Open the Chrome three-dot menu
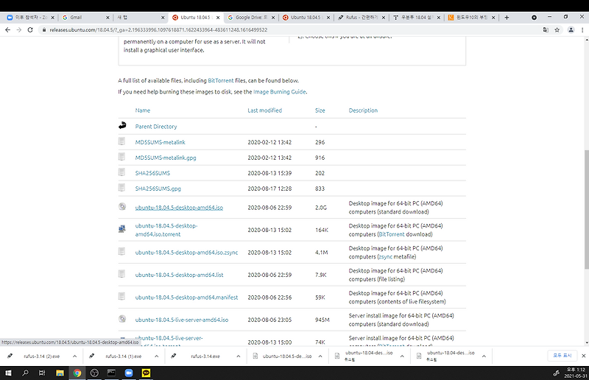The height and width of the screenshot is (380, 589). pyautogui.click(x=582, y=29)
